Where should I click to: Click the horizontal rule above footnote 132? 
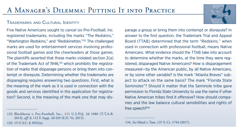(x=22, y=109)
